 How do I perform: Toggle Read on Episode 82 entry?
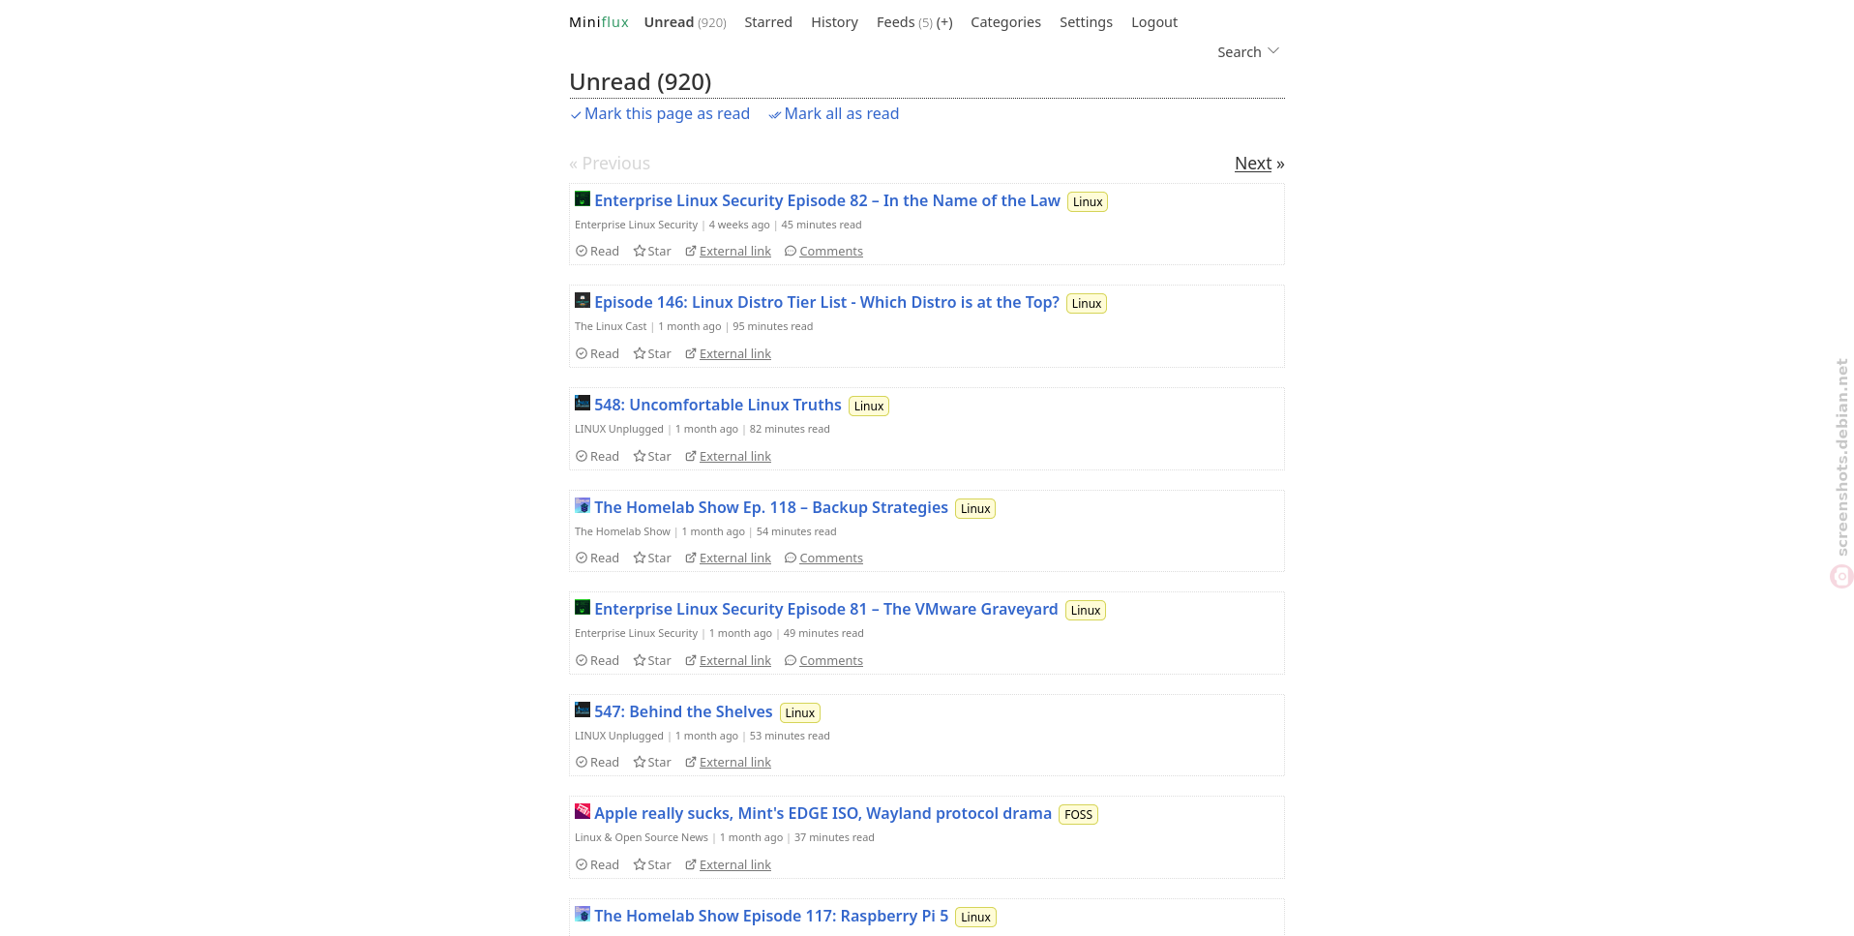coord(597,252)
